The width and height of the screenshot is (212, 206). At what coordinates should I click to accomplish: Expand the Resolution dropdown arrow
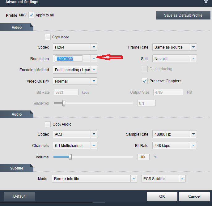pos(94,58)
